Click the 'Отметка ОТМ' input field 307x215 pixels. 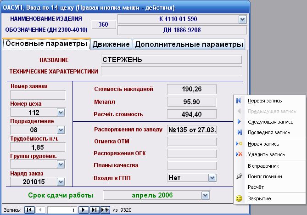point(192,141)
